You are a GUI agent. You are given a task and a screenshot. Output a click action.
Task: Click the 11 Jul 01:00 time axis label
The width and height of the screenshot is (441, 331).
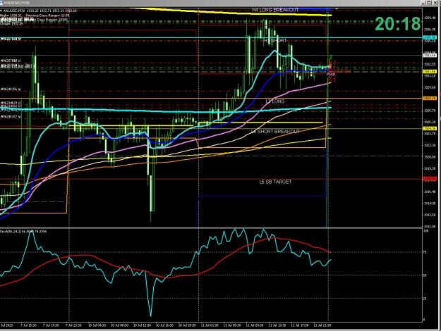(x=210, y=325)
